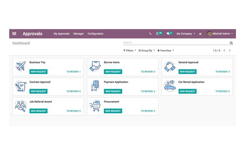Click the Job Referral Award card title

point(40,102)
